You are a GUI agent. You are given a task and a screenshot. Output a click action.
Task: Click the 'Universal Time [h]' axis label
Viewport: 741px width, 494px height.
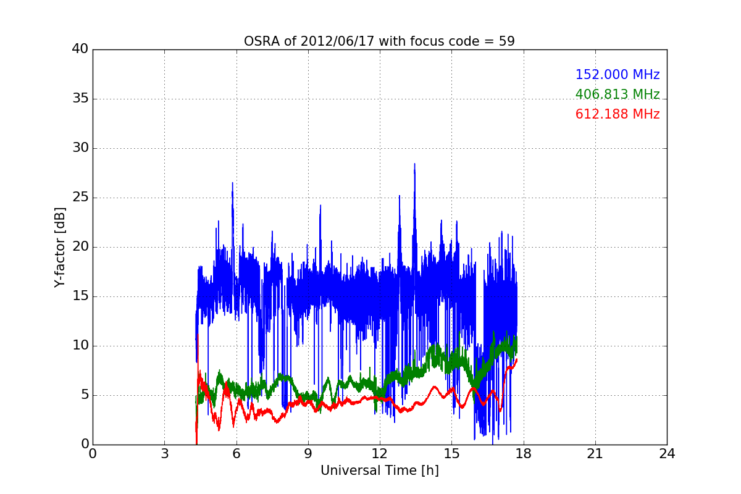point(380,471)
